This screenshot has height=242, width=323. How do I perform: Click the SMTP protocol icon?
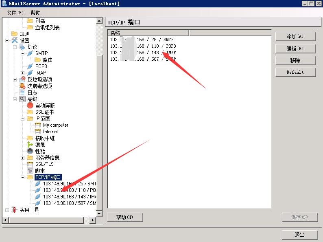coord(30,53)
